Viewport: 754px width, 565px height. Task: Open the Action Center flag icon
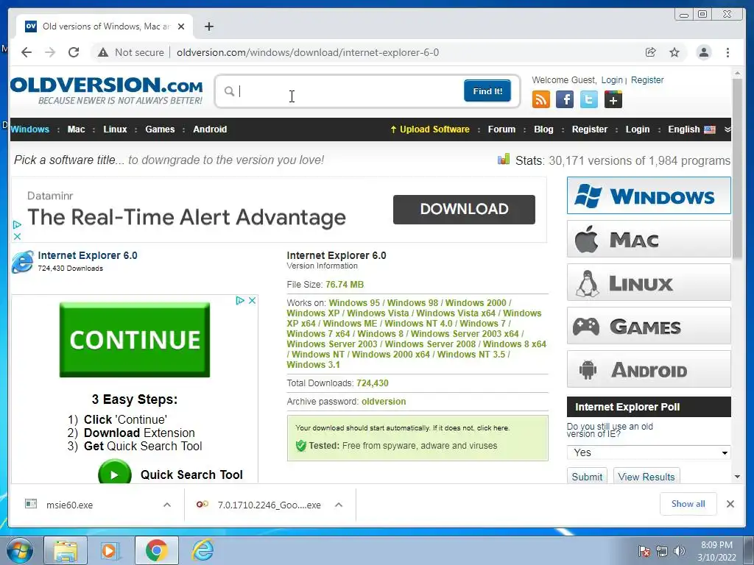point(644,551)
